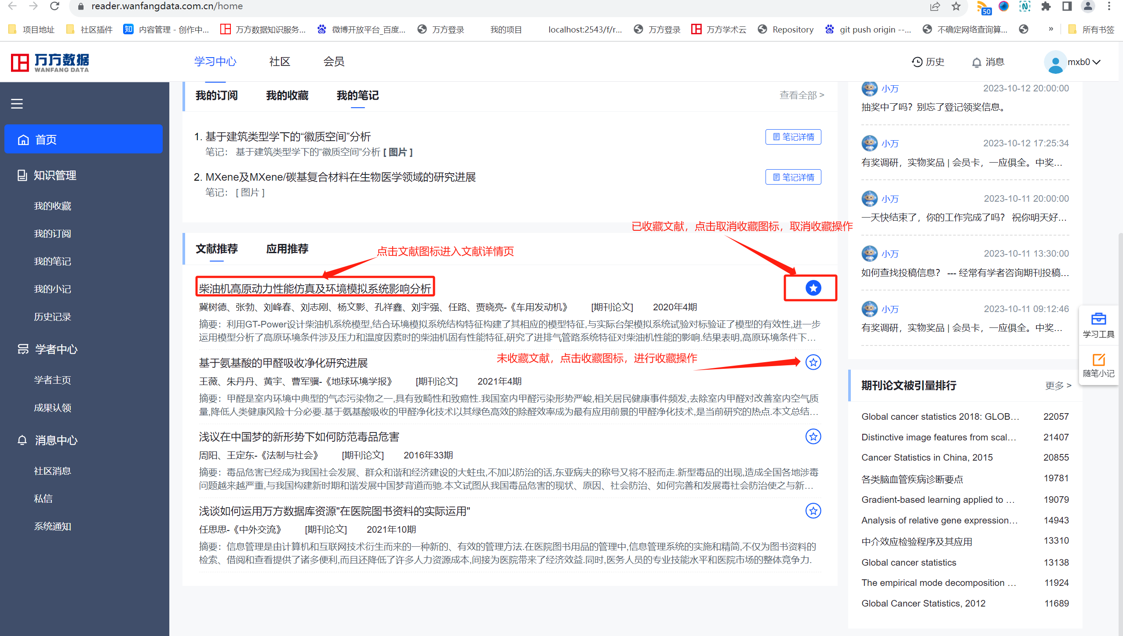The height and width of the screenshot is (636, 1123).
Task: Collapse sidebar with hamburger menu icon
Action: (x=17, y=104)
